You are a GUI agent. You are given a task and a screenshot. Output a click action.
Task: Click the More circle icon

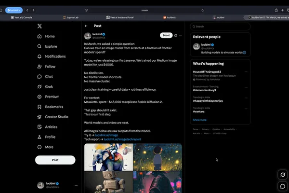39,147
